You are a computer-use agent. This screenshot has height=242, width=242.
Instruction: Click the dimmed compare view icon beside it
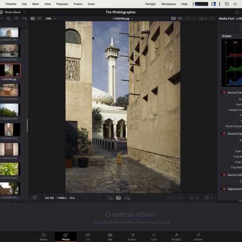pyautogui.click(x=39, y=18)
